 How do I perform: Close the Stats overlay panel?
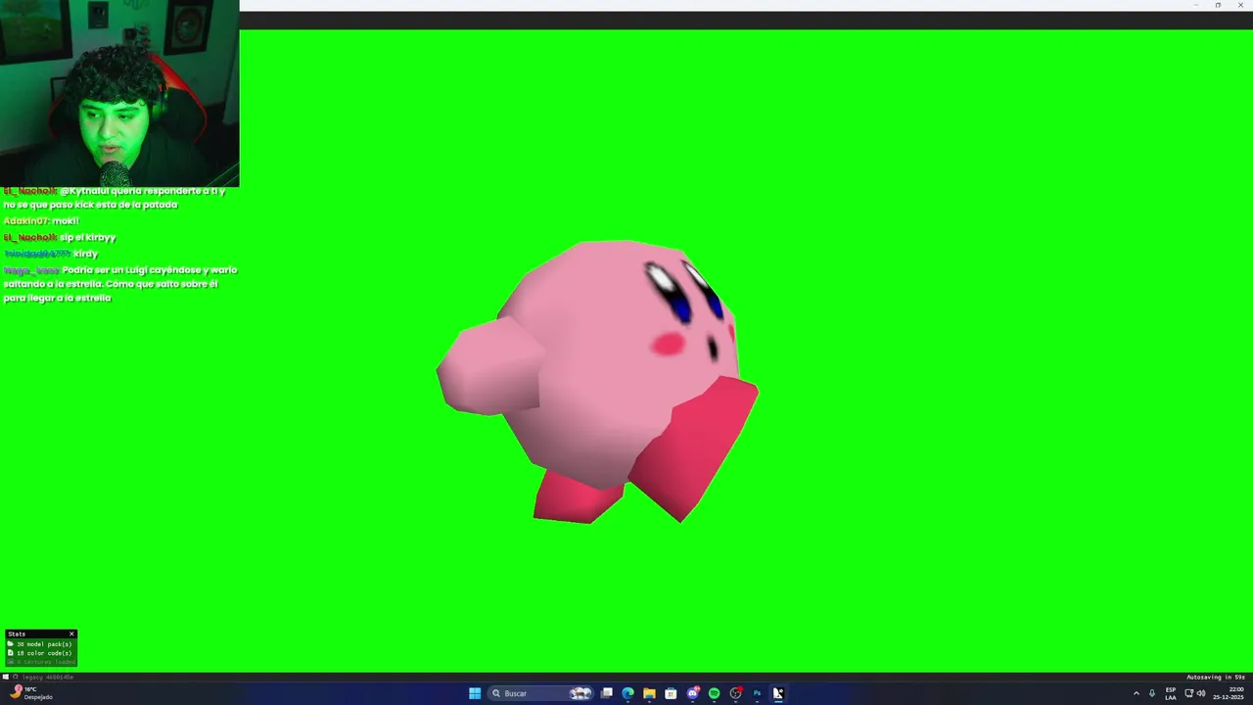coord(71,634)
